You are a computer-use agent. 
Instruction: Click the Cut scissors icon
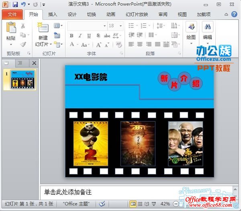[x=23, y=26]
